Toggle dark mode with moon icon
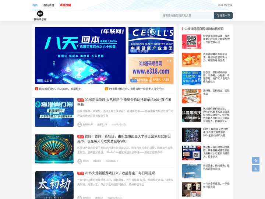Screen dimensions: 265x199 [256, 160]
